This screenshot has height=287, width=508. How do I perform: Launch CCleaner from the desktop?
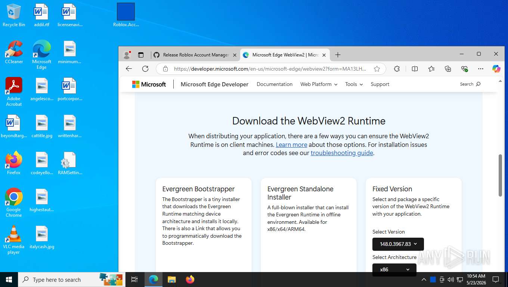tap(14, 52)
